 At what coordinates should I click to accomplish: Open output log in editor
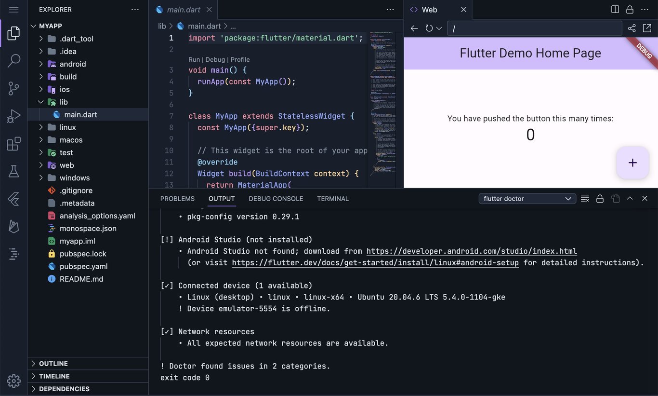click(x=615, y=199)
